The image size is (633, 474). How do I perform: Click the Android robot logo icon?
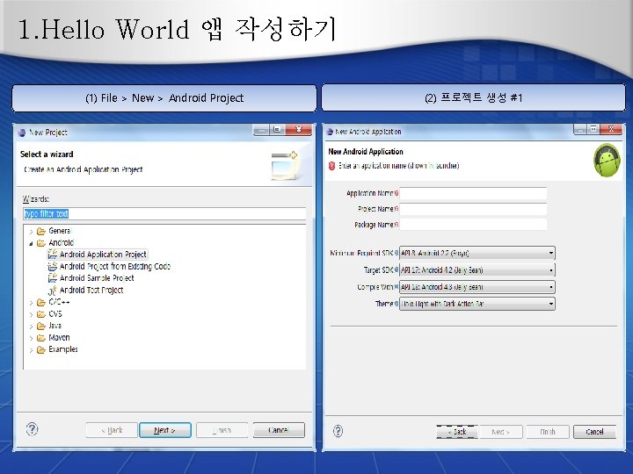coord(607,160)
